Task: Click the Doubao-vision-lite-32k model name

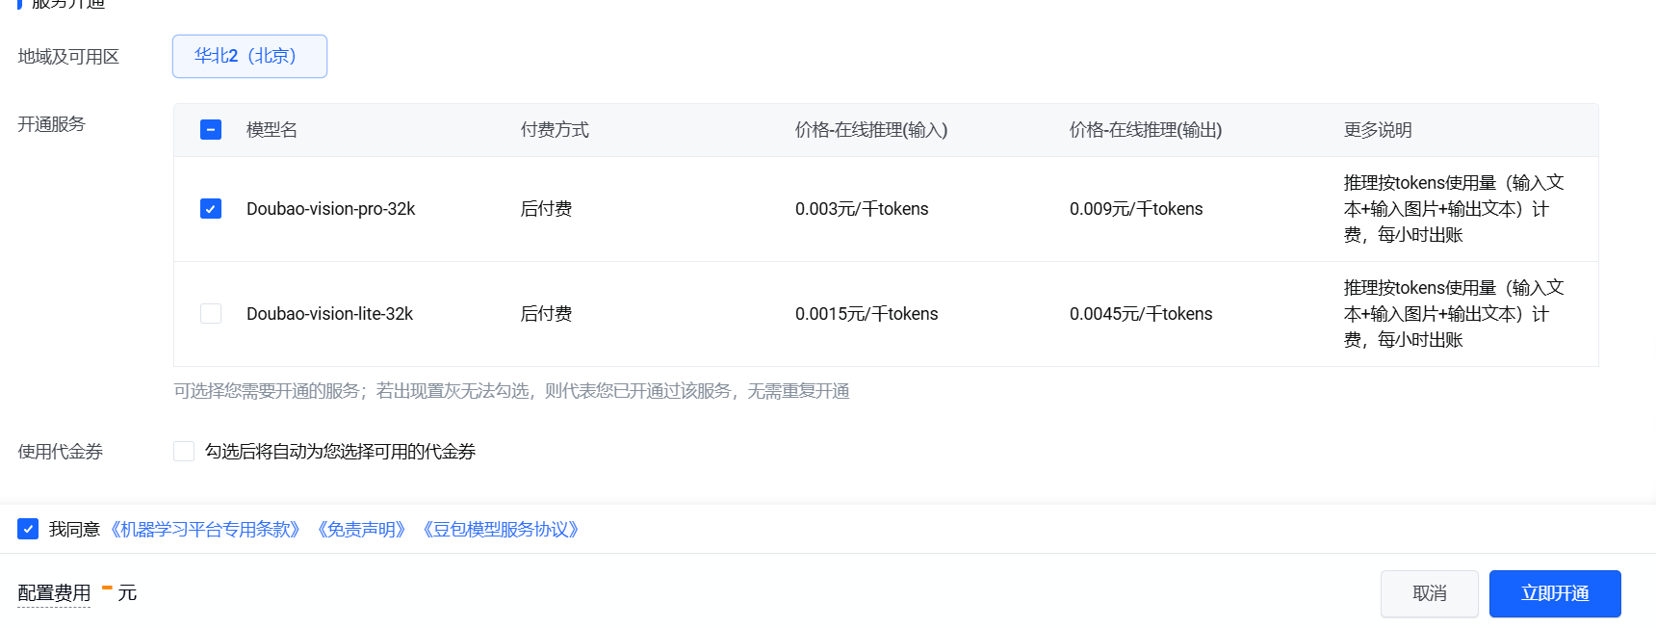Action: (x=329, y=314)
